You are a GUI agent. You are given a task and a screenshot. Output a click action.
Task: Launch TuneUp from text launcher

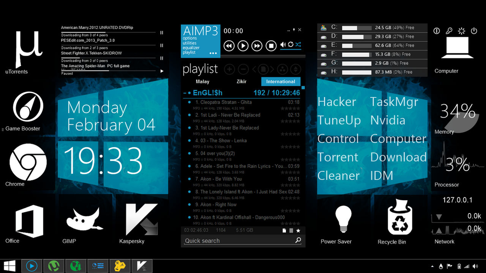(339, 120)
